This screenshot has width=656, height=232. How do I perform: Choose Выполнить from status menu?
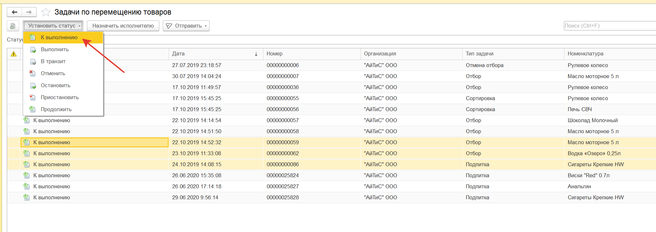coord(63,50)
